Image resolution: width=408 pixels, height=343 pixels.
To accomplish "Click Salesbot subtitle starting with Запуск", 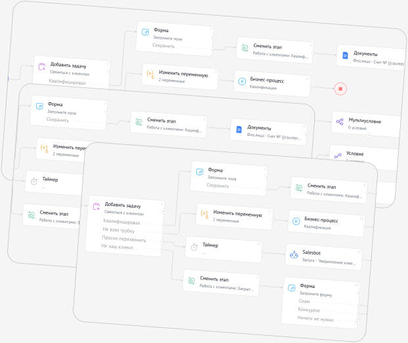I will [329, 261].
